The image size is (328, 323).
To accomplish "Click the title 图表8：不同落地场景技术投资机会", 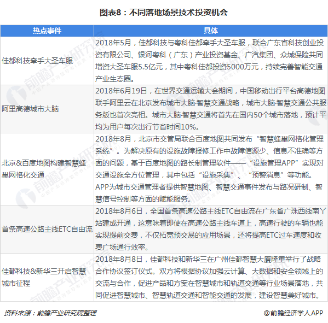I will tap(164, 13).
